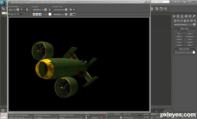Image resolution: width=197 pixels, height=119 pixels.
Task: Click the Render Production teapot icon
Action: click(165, 8)
